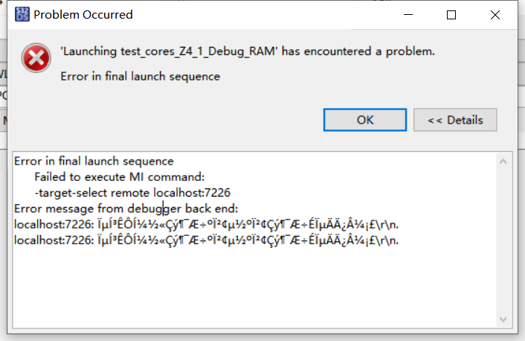Click 'Error message from debugger back end:' line

click(x=126, y=208)
